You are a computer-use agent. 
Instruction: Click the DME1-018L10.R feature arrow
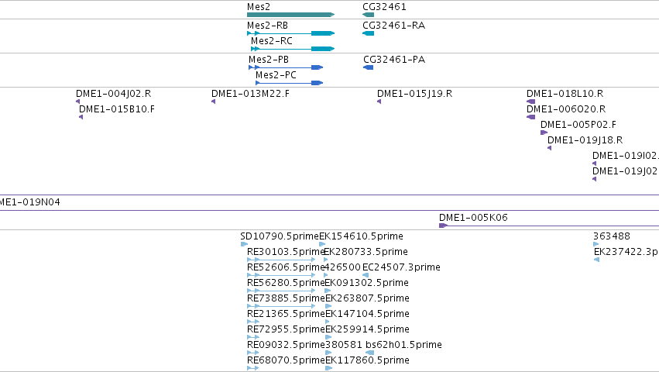(530, 102)
